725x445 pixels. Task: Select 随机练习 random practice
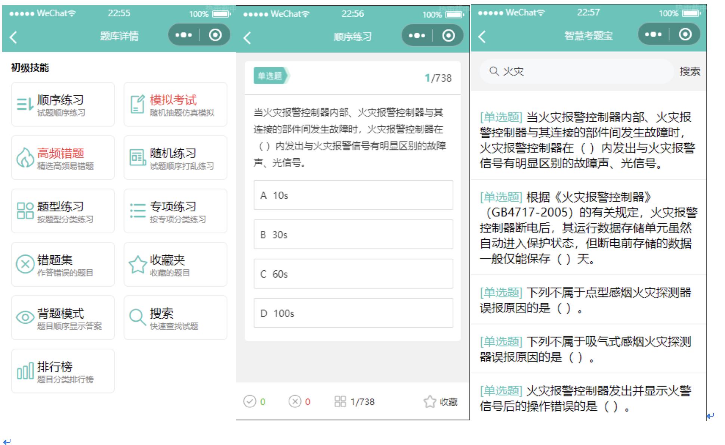click(175, 158)
